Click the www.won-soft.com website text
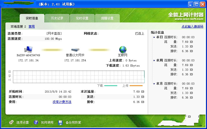This screenshot has height=129, width=207. 189,19
